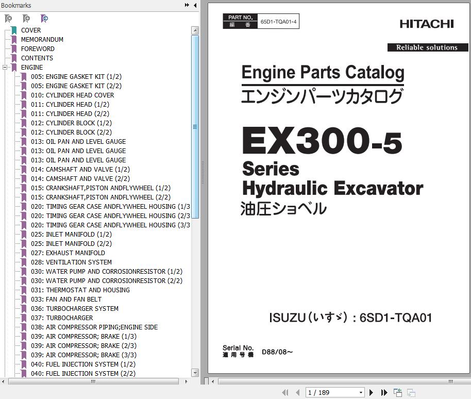Collapse the ENGINE bookmark tree
This screenshot has height=399, width=471.
tap(5, 68)
